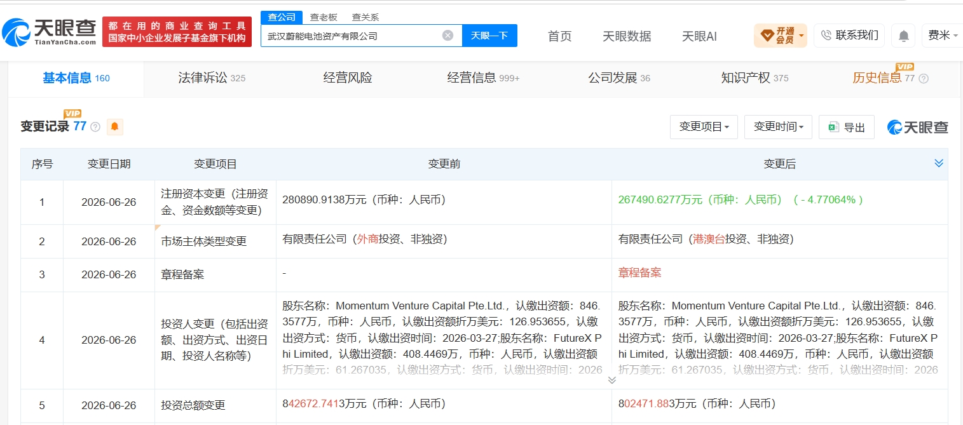Click the 变更项目 column header
The image size is (963, 425).
pyautogui.click(x=215, y=164)
